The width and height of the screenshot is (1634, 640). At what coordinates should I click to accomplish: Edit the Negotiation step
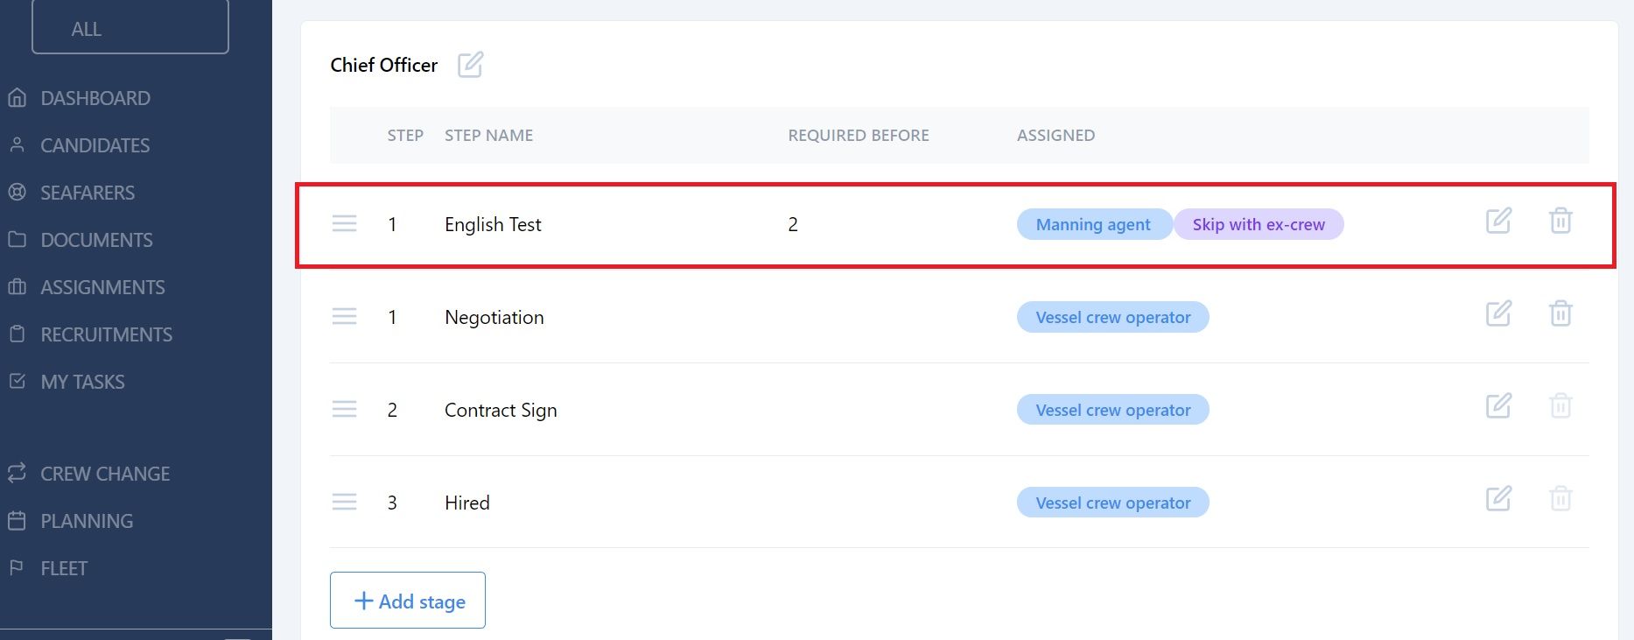pyautogui.click(x=1498, y=313)
